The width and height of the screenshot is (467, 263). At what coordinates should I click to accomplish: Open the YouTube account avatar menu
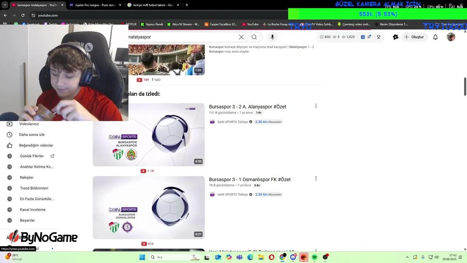click(451, 37)
